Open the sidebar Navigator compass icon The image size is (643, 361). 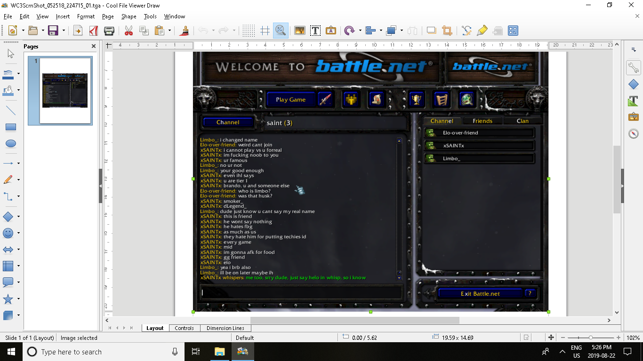633,133
